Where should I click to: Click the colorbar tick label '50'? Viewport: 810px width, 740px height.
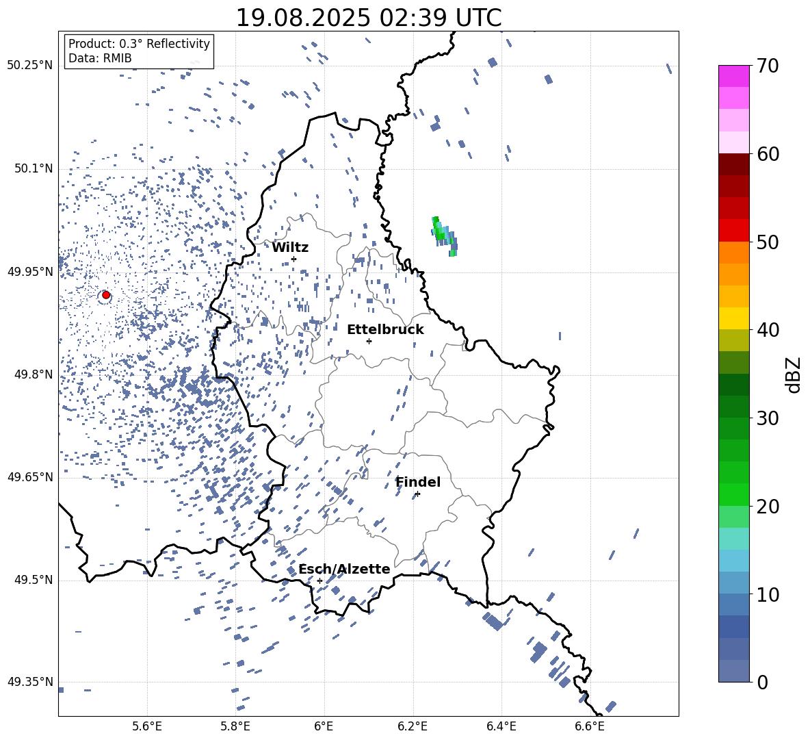pyautogui.click(x=768, y=242)
